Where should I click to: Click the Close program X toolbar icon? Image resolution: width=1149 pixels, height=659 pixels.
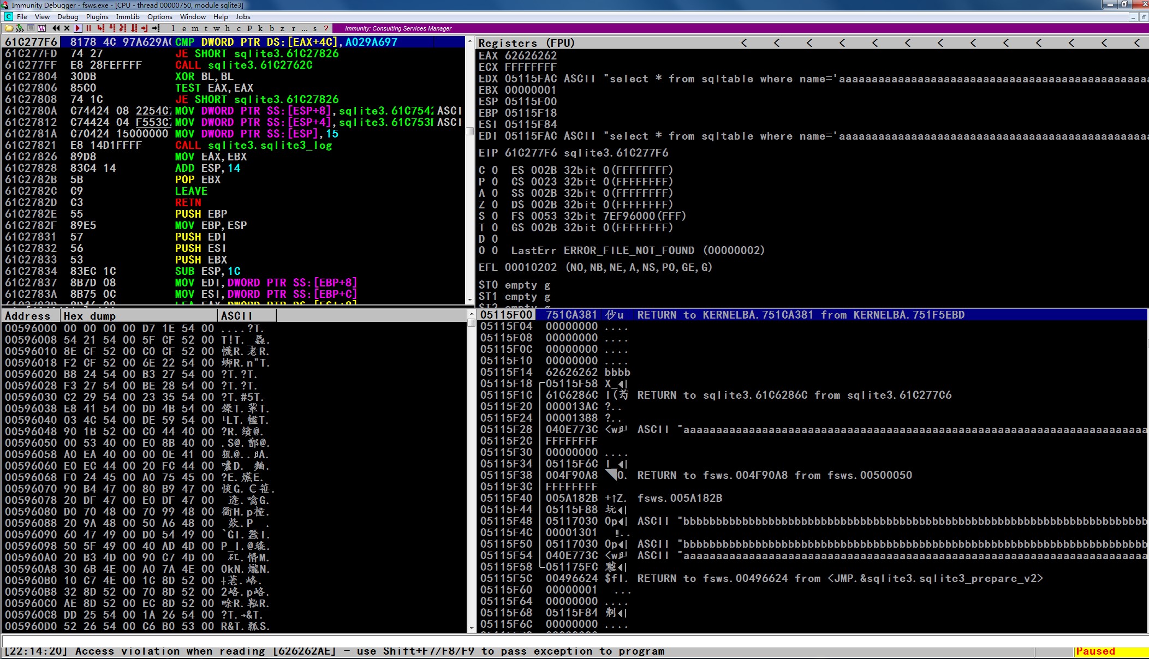point(67,28)
